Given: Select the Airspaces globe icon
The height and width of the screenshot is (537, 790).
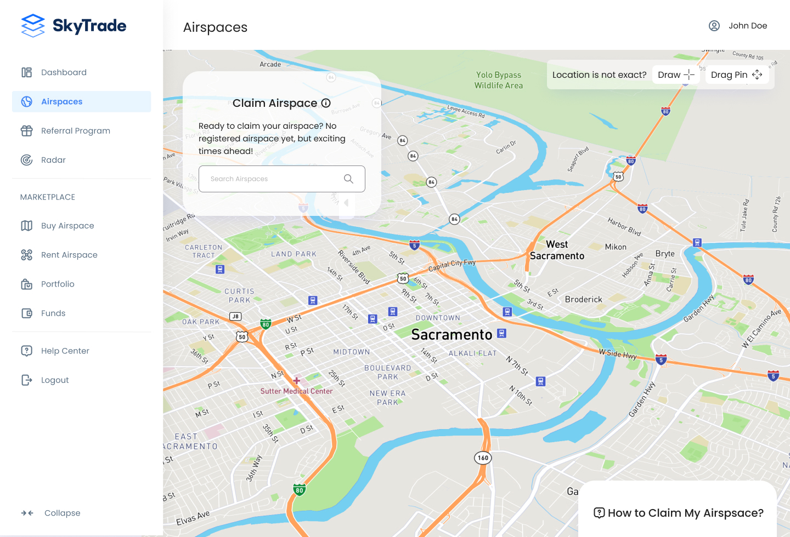Looking at the screenshot, I should [x=27, y=102].
